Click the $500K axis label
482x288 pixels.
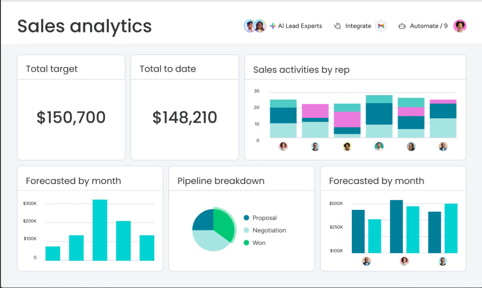pyautogui.click(x=336, y=203)
